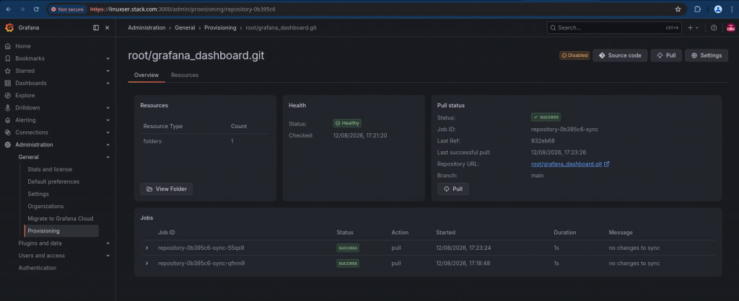The height and width of the screenshot is (301, 739).
Task: Open the browser profile icon
Action: pyautogui.click(x=718, y=9)
